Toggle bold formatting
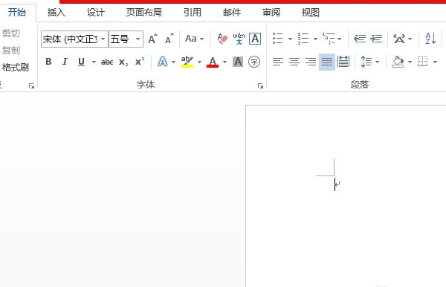The image size is (446, 287). 48,62
